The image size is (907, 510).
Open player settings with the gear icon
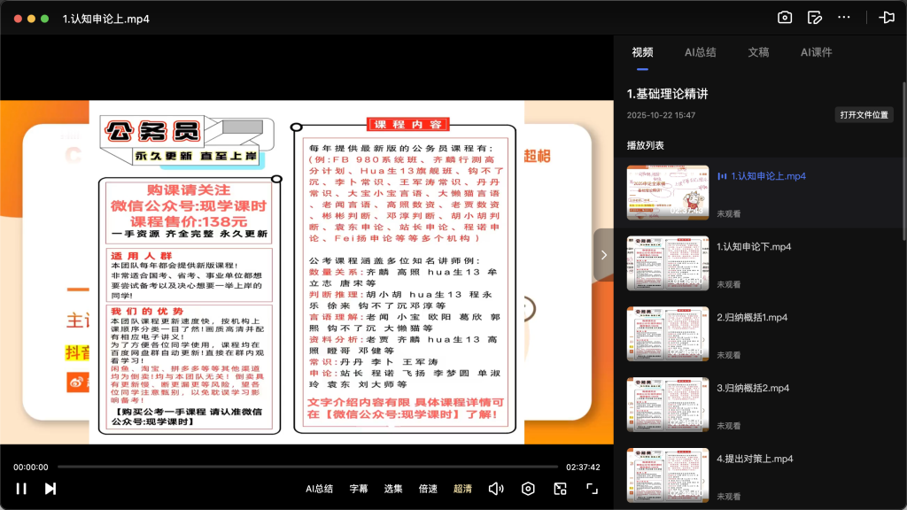(x=528, y=488)
